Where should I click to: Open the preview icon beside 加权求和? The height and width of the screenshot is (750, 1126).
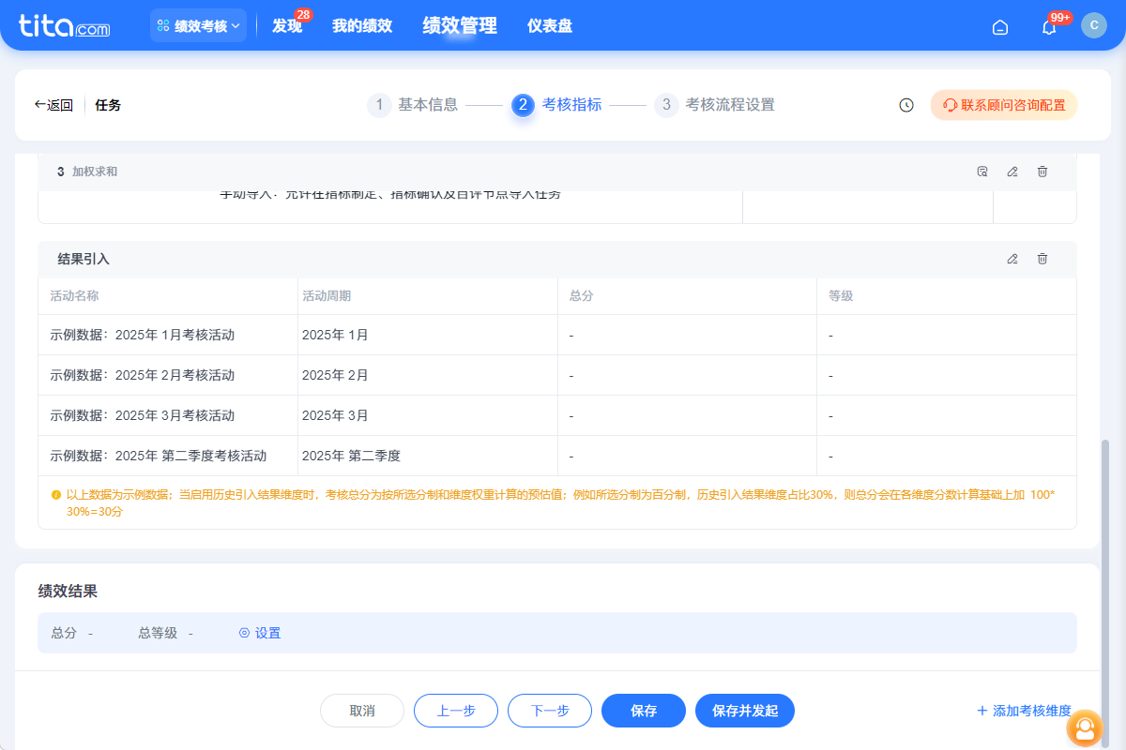tap(981, 172)
